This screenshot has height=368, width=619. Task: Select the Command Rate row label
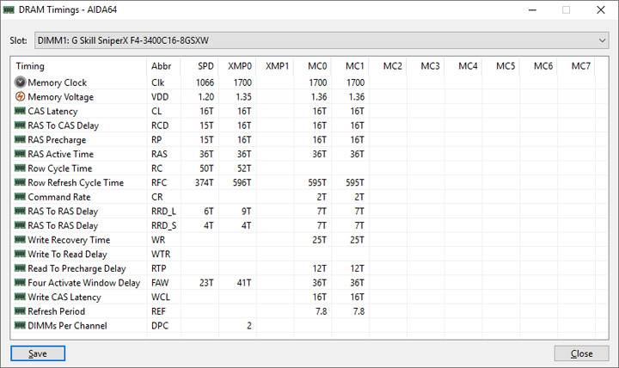click(x=59, y=197)
